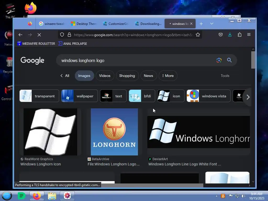Filter images by bfdi chip

tap(142, 96)
